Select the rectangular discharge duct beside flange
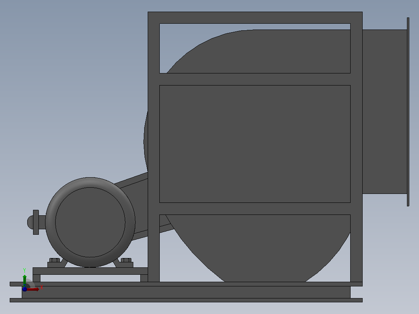The height and width of the screenshot is (314, 419). pos(384,112)
